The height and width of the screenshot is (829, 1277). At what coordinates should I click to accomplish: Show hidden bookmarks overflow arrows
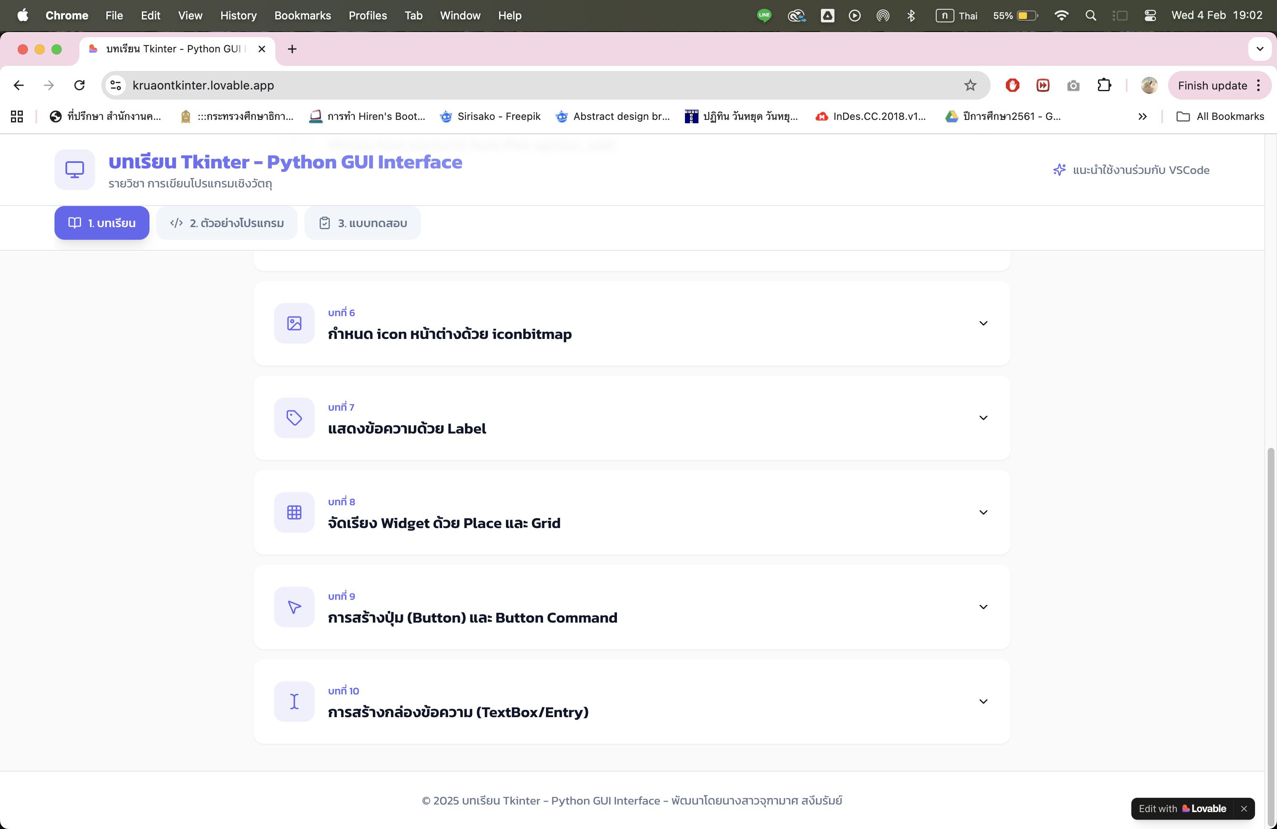pos(1142,116)
